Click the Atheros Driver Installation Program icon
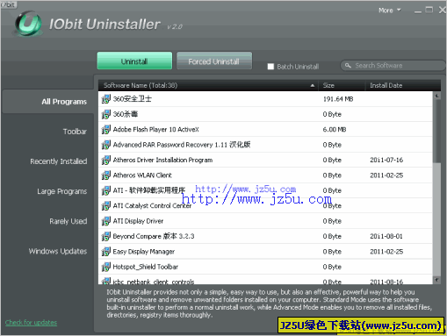The width and height of the screenshot is (447, 336). (x=106, y=160)
